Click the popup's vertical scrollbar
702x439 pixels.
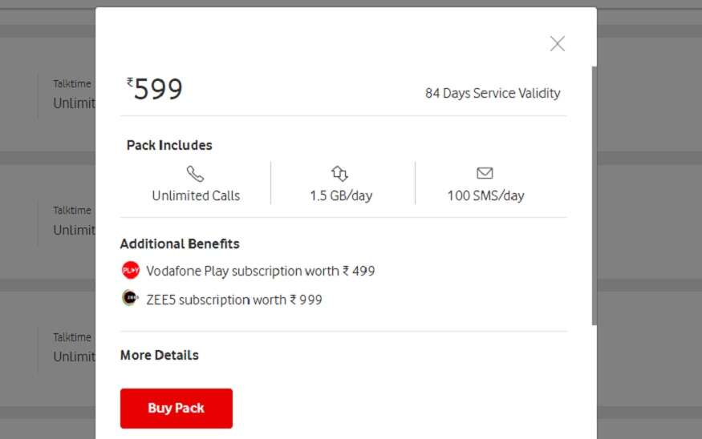pos(594,195)
